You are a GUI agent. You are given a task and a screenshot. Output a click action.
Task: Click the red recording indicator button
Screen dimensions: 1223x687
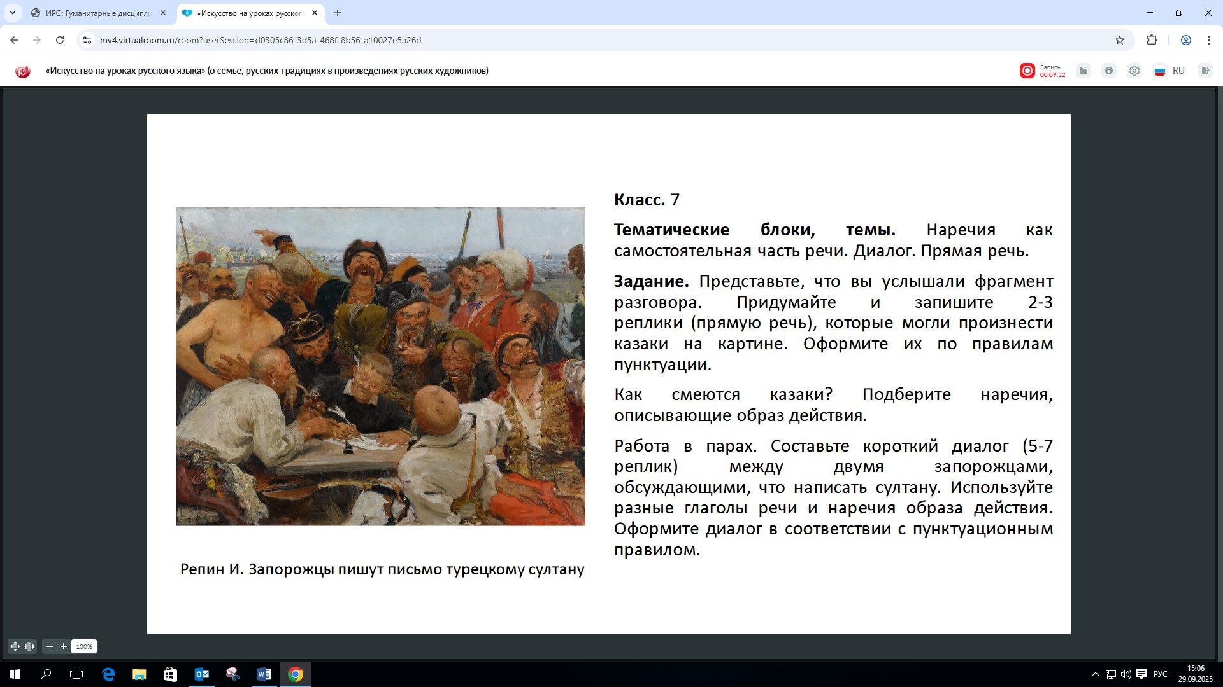(x=1027, y=71)
